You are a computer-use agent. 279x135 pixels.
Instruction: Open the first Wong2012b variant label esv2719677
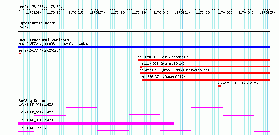[39, 50]
